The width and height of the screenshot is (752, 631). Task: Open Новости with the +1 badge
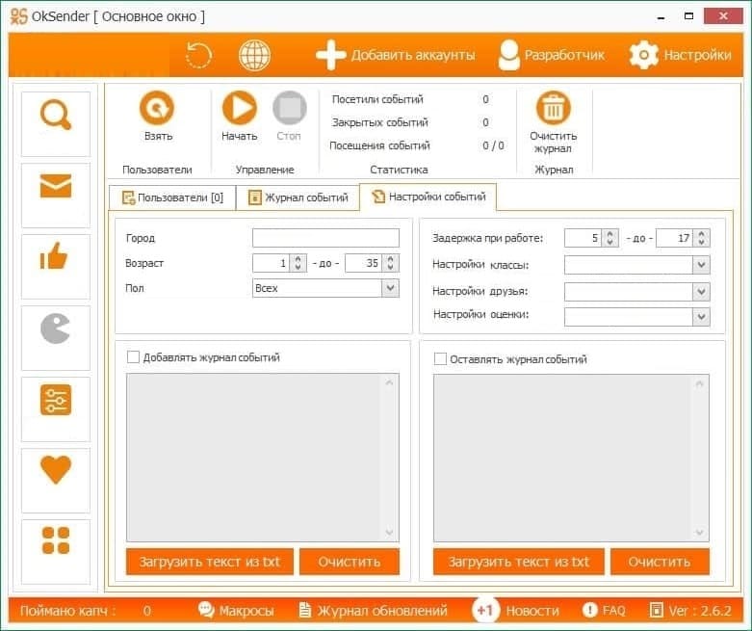[515, 611]
